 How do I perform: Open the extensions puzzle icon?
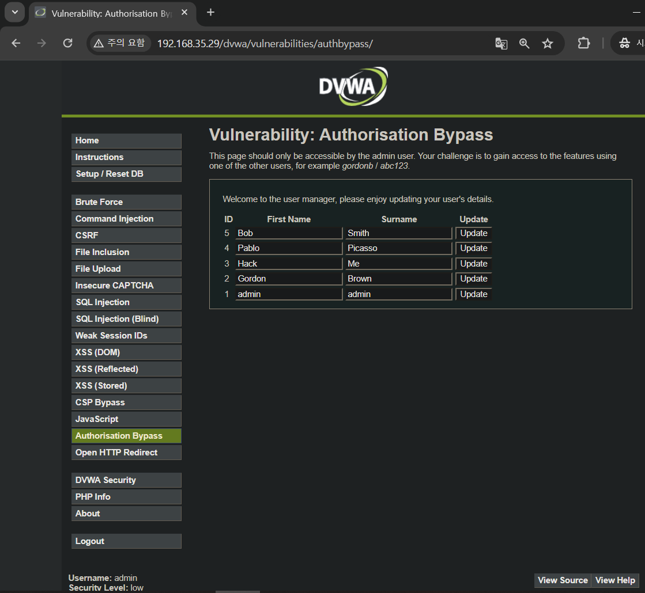click(584, 43)
